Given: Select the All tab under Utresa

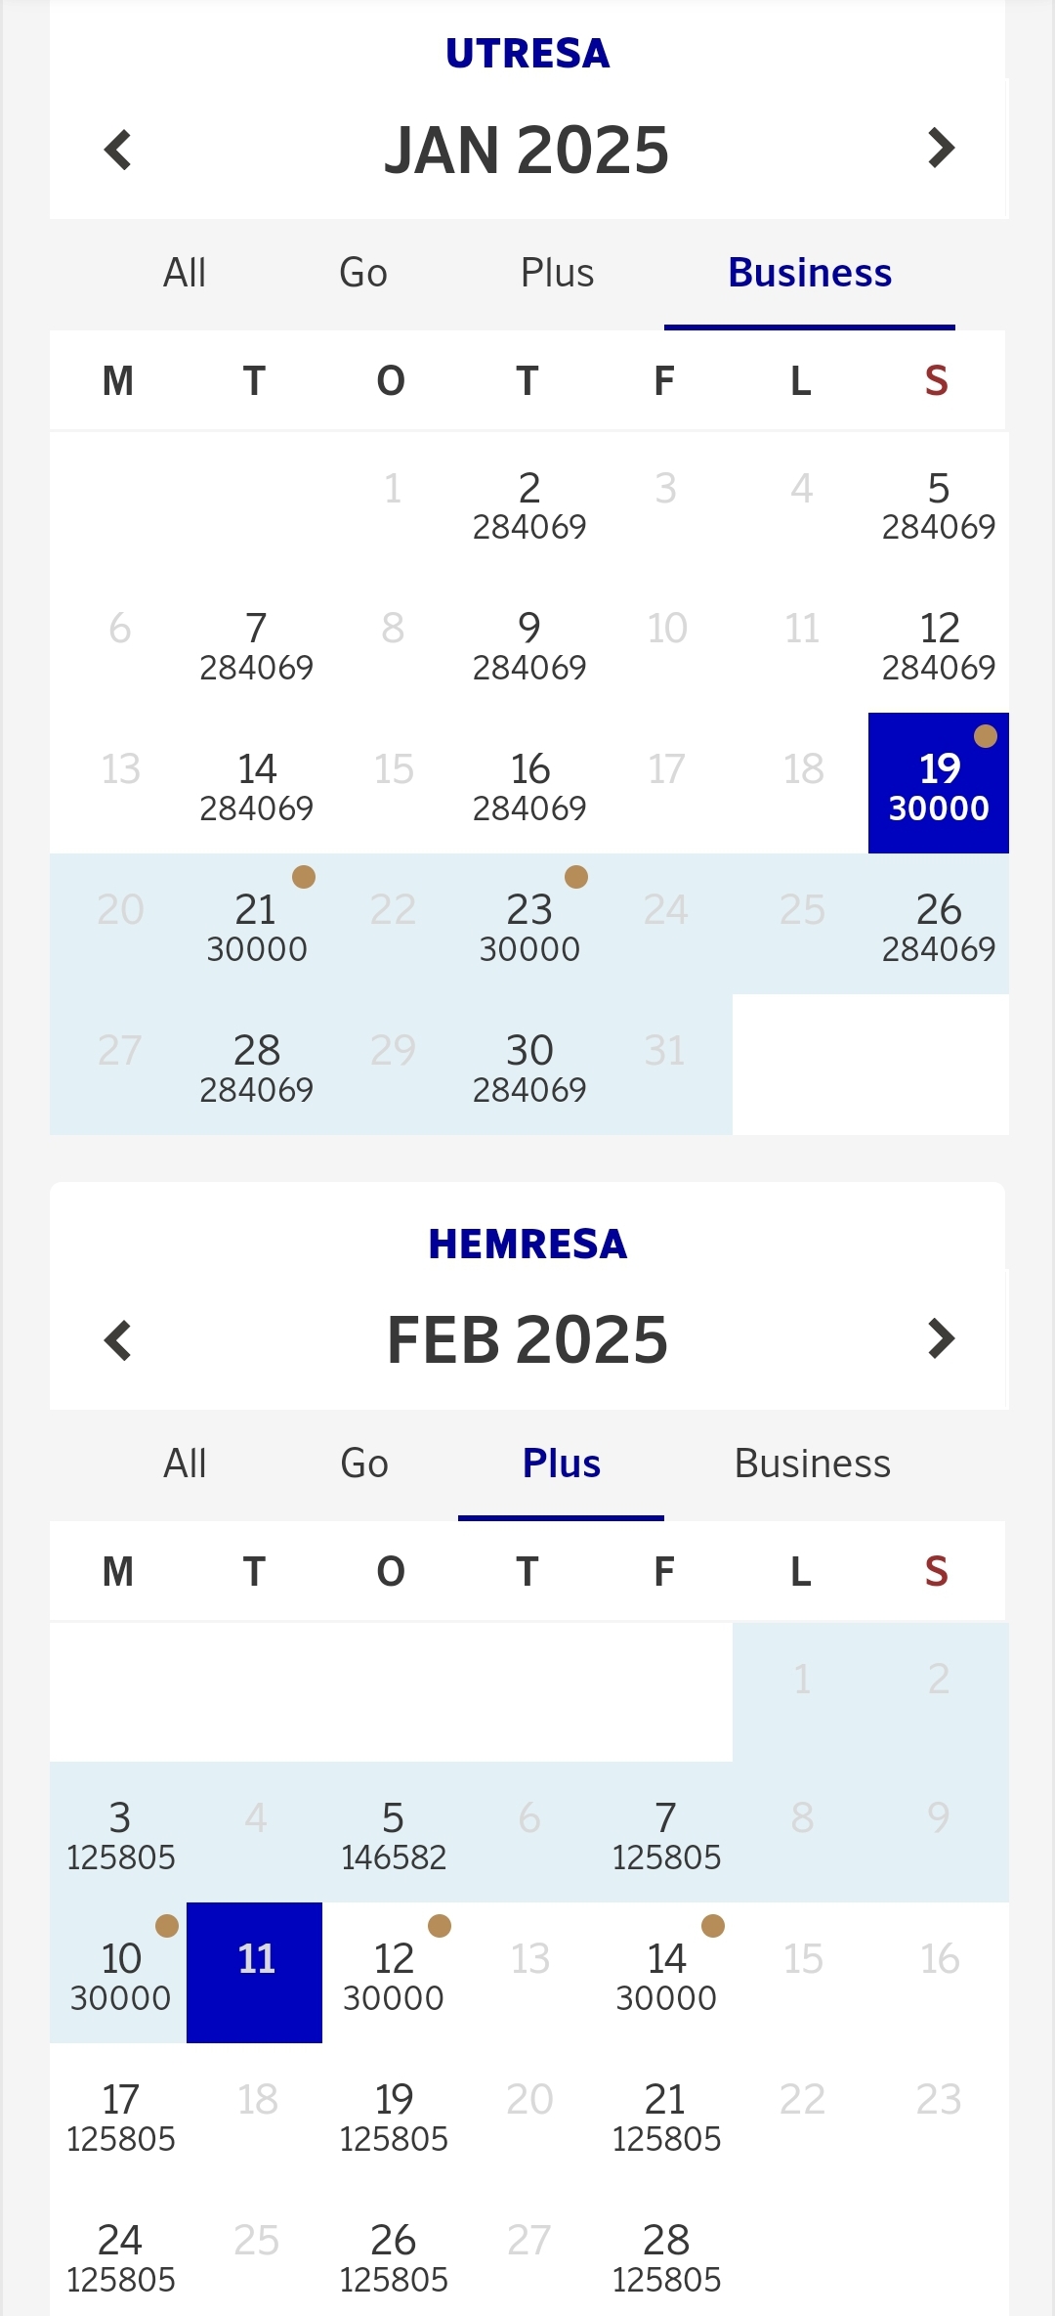Looking at the screenshot, I should click(x=185, y=273).
